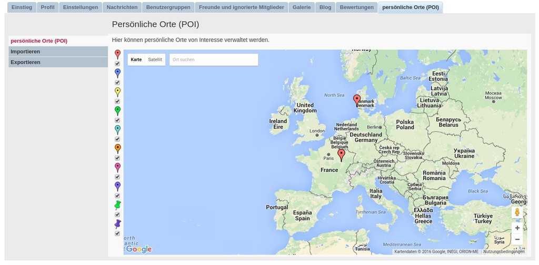Switch to the Galerie tab
539x265 pixels.
click(x=302, y=7)
